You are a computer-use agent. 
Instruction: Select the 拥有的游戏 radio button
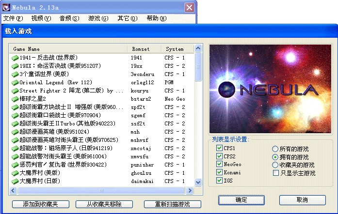(x=275, y=157)
